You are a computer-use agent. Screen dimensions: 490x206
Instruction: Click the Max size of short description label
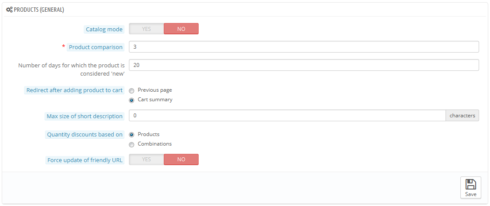coord(84,116)
